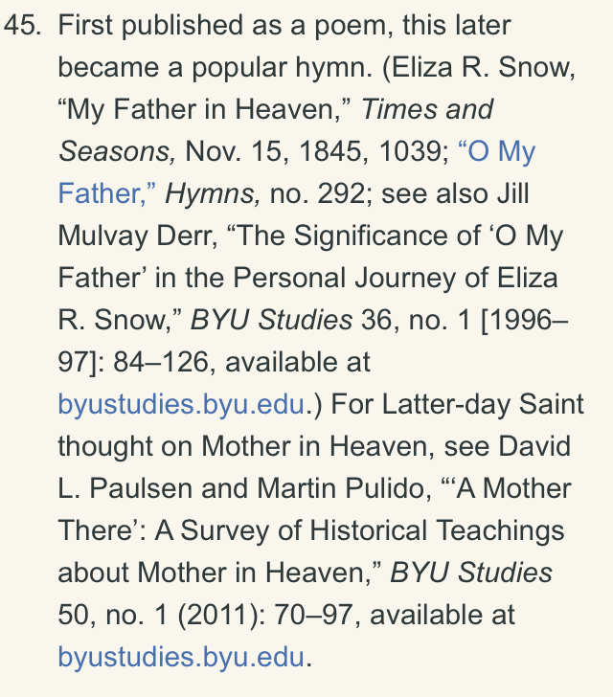Viewport: 613px width, 697px height.
Task: Click the words "First published"
Action: point(150,25)
